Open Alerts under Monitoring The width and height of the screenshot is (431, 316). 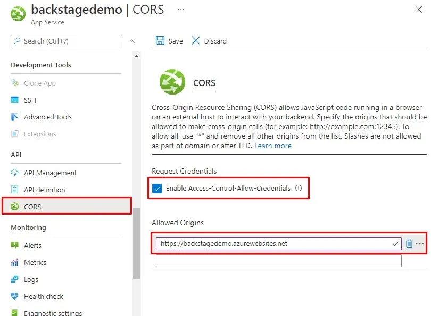(32, 245)
